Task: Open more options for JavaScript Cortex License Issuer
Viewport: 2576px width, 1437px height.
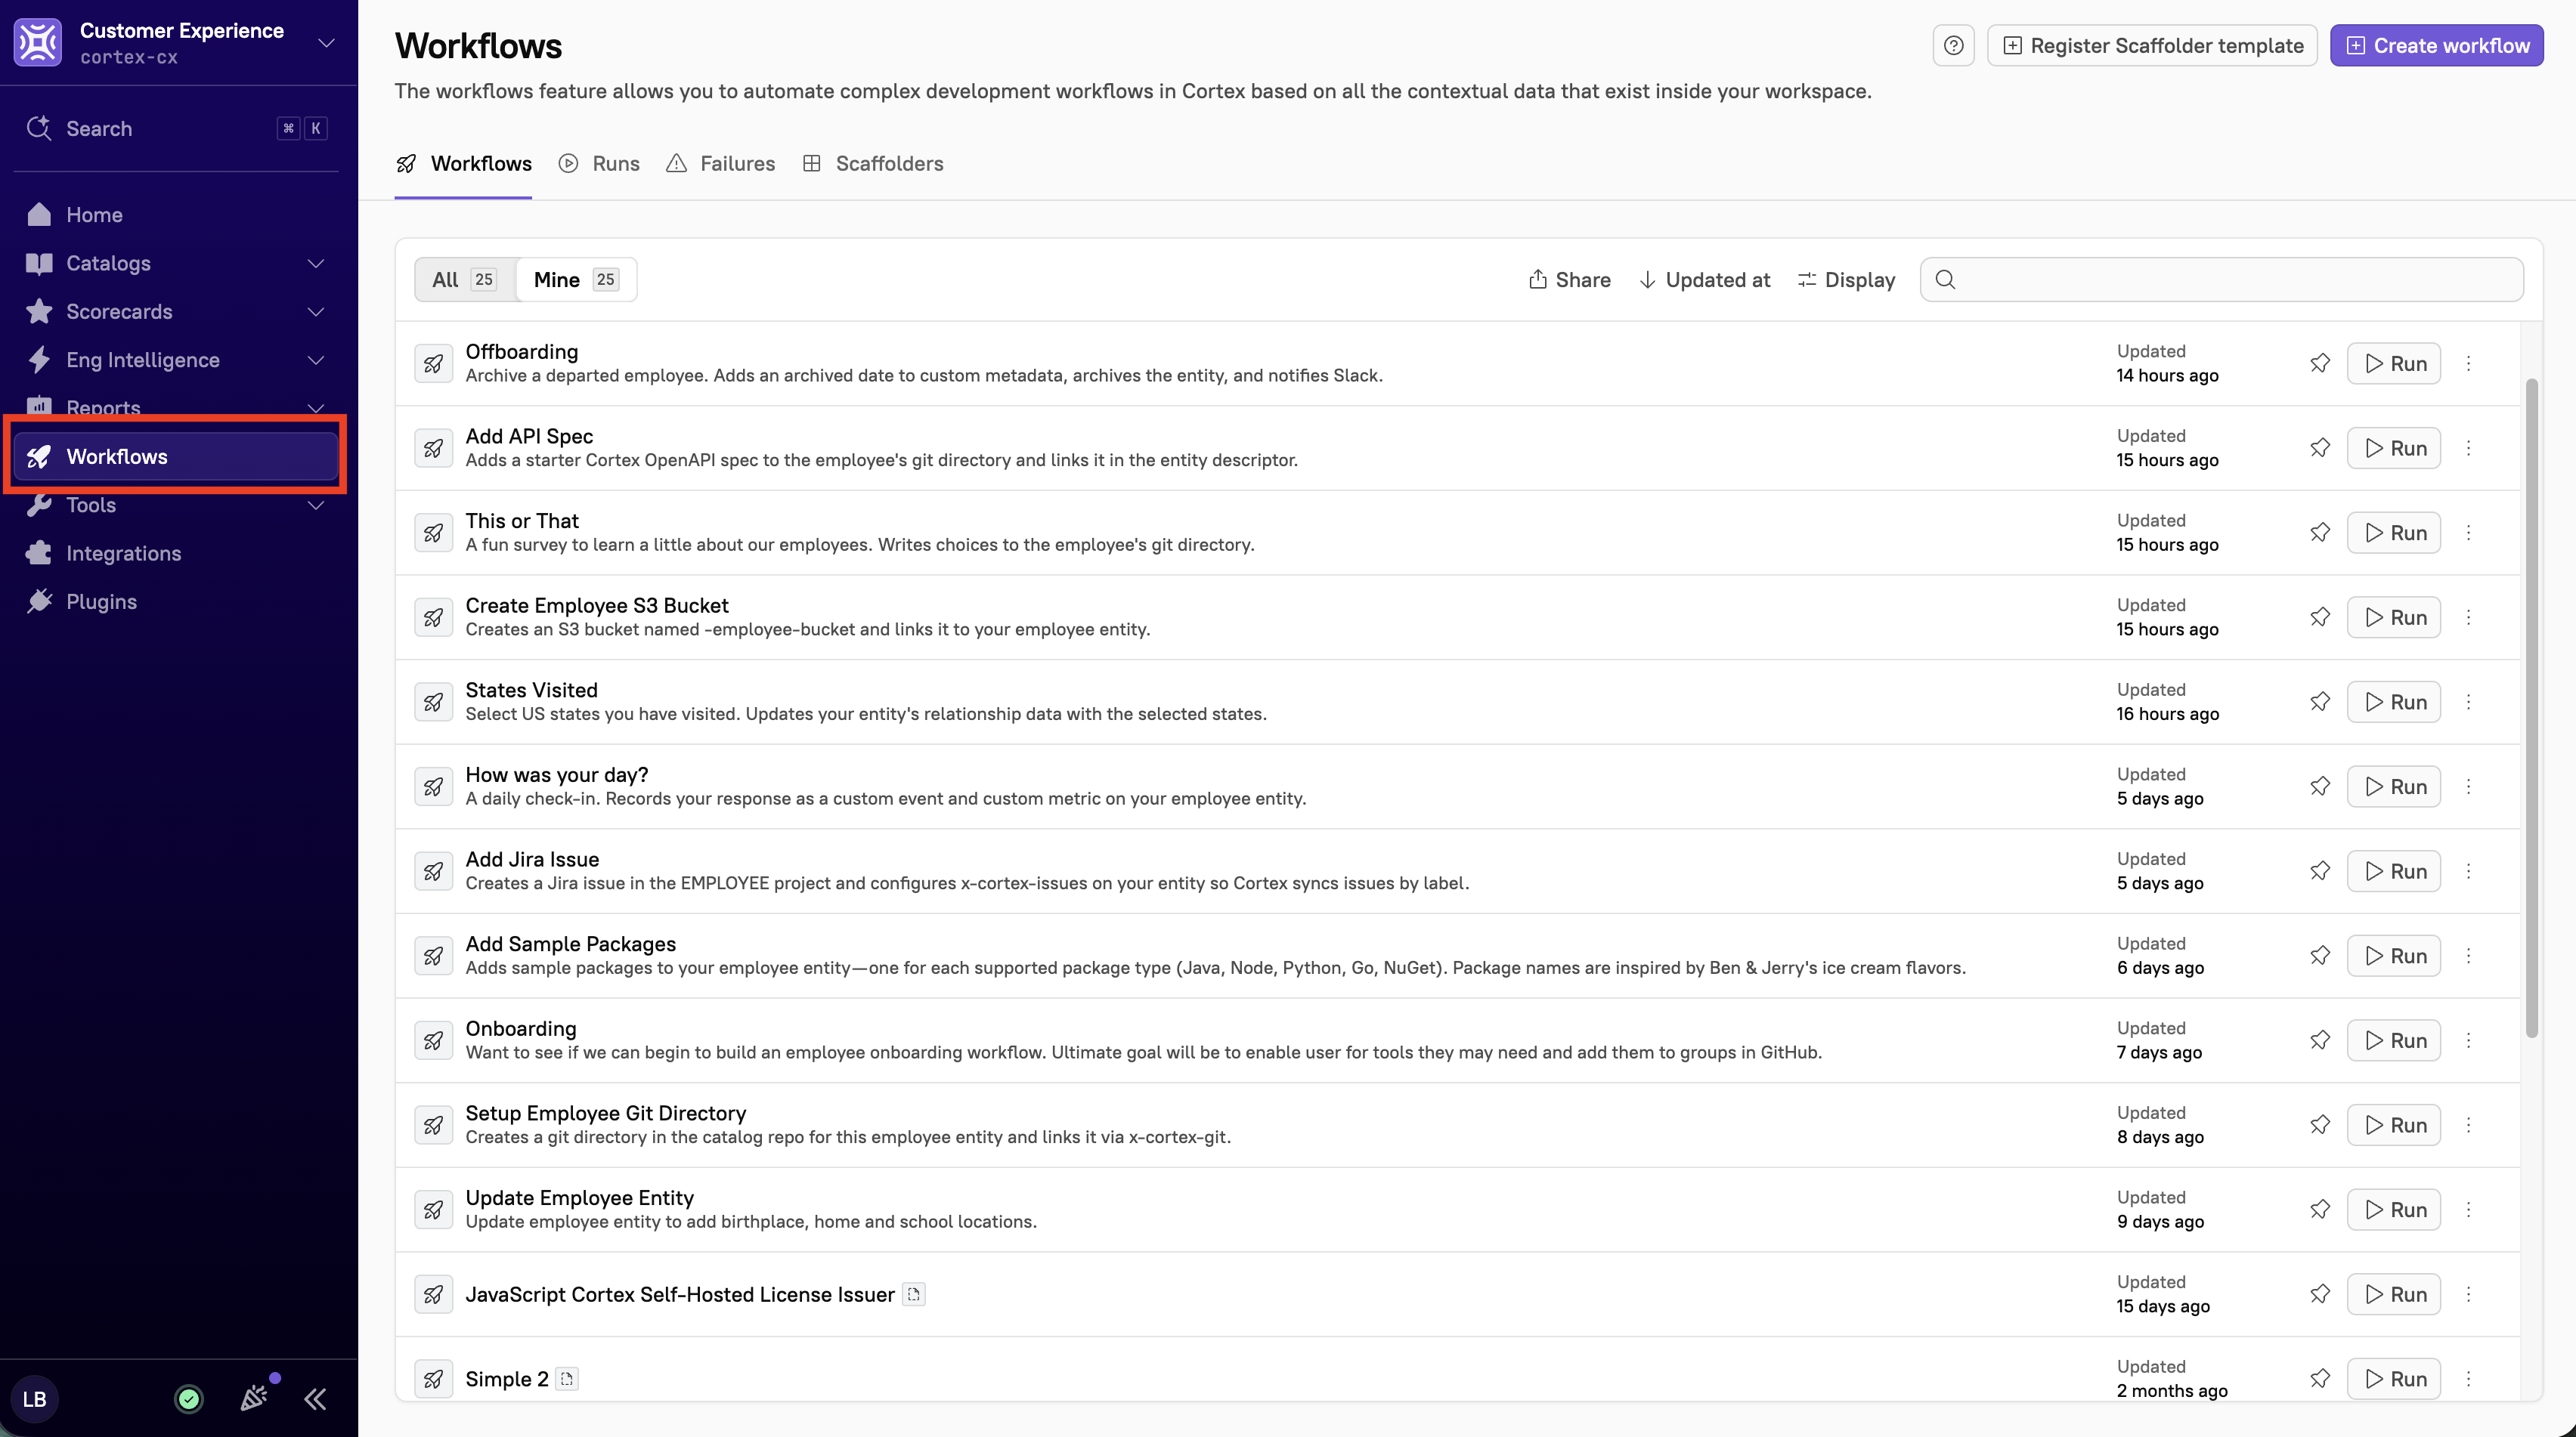Action: point(2468,1294)
